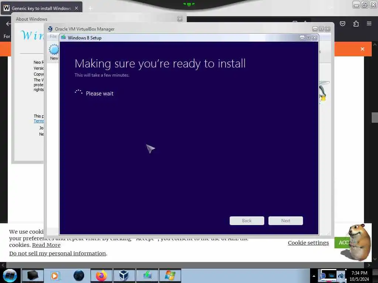378x283 pixels.
Task: Open the black box app on the taskbar
Action: pos(32,275)
